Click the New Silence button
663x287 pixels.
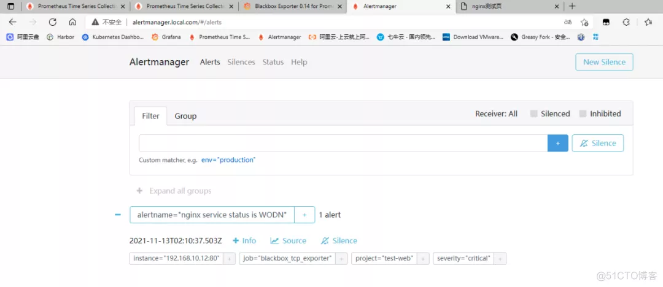click(604, 62)
